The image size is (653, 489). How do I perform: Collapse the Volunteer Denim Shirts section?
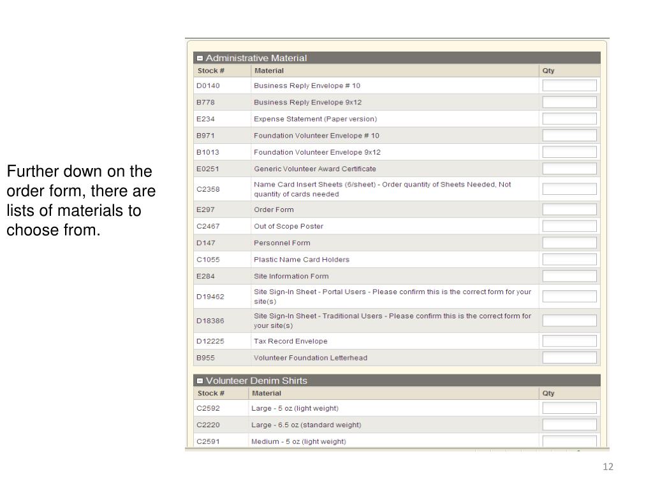pos(200,381)
